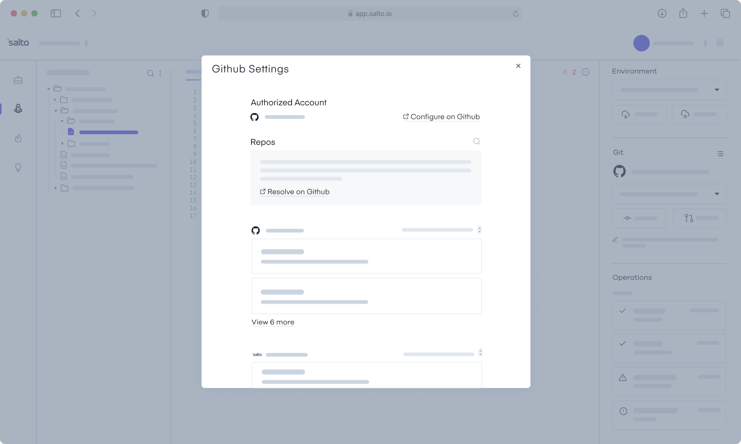Click Github logo in Git panel
This screenshot has width=741, height=444.
tap(620, 171)
